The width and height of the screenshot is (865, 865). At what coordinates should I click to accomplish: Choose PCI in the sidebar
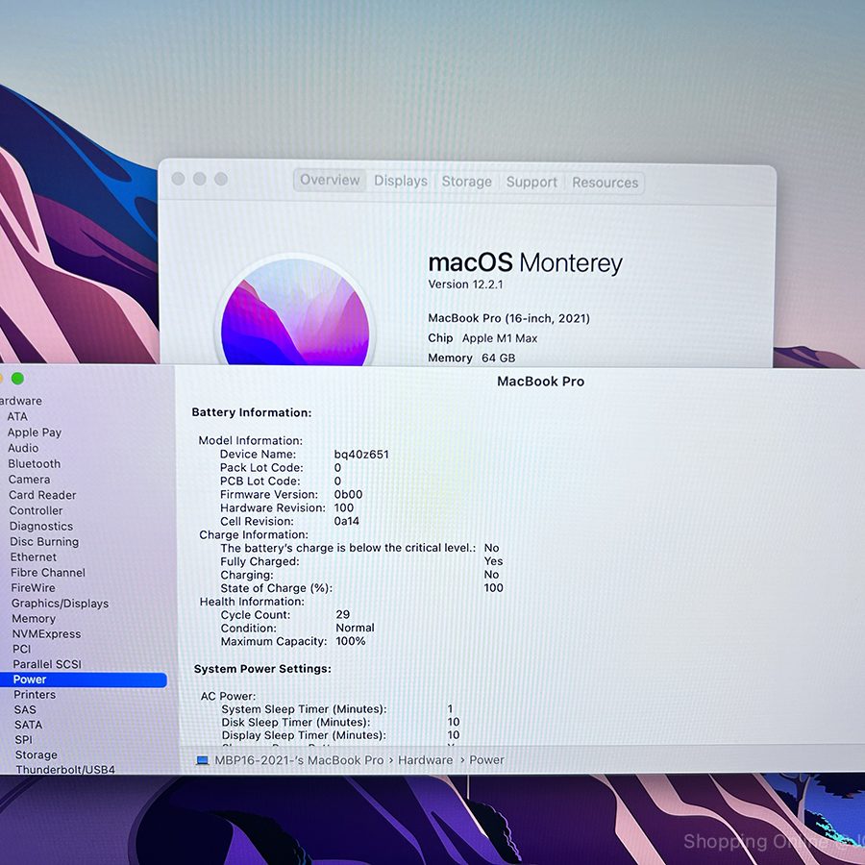pos(21,650)
